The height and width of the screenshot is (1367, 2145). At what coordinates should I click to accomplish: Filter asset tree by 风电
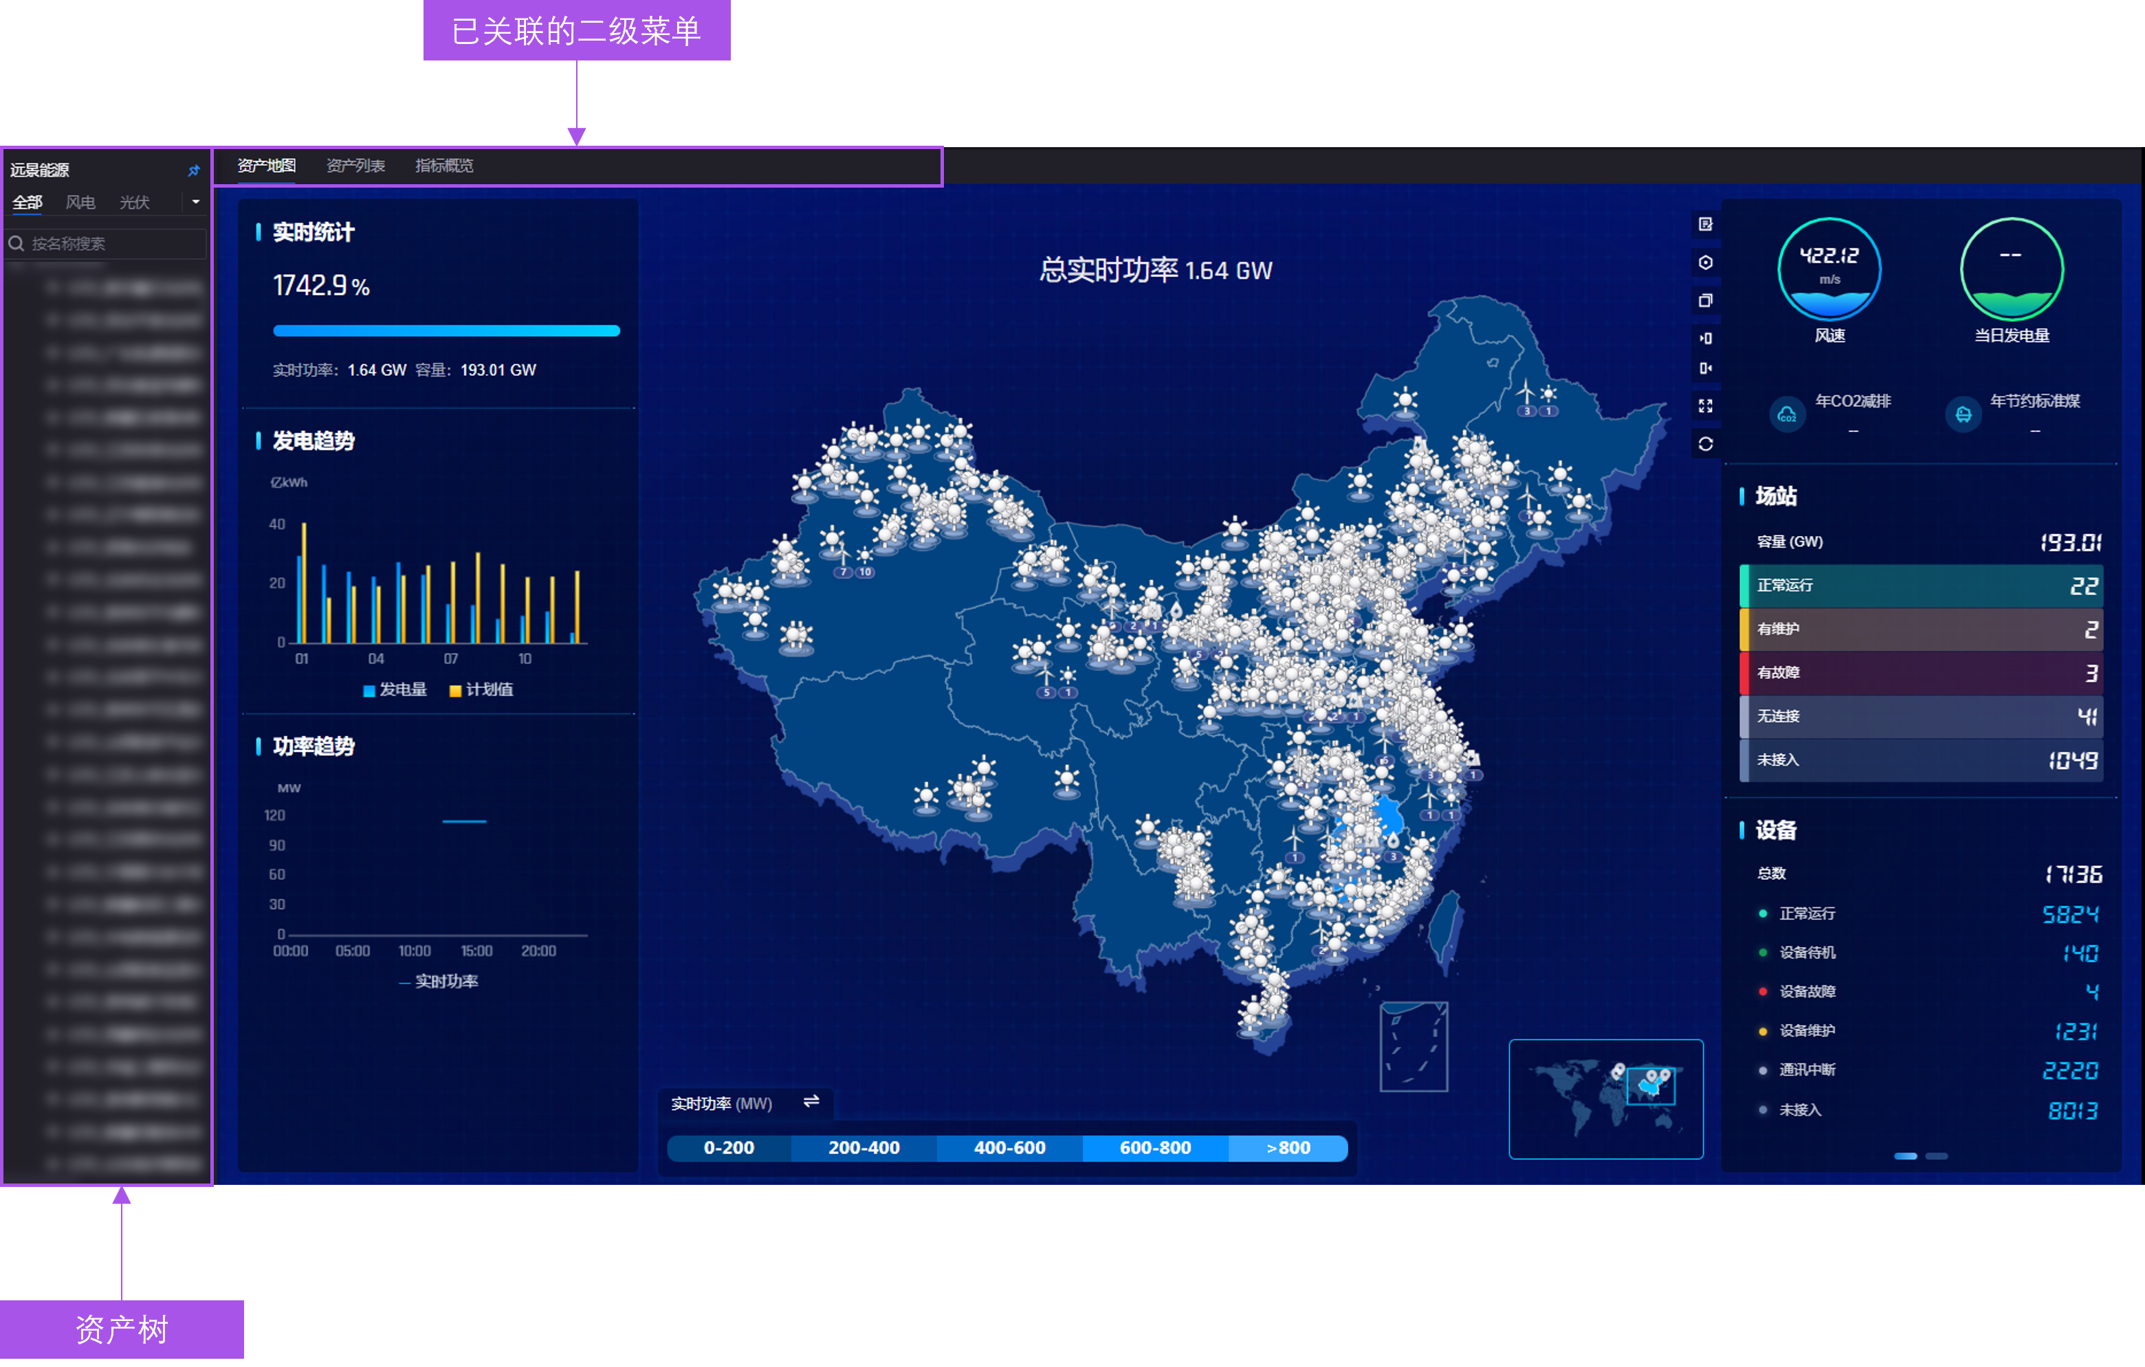tap(80, 203)
